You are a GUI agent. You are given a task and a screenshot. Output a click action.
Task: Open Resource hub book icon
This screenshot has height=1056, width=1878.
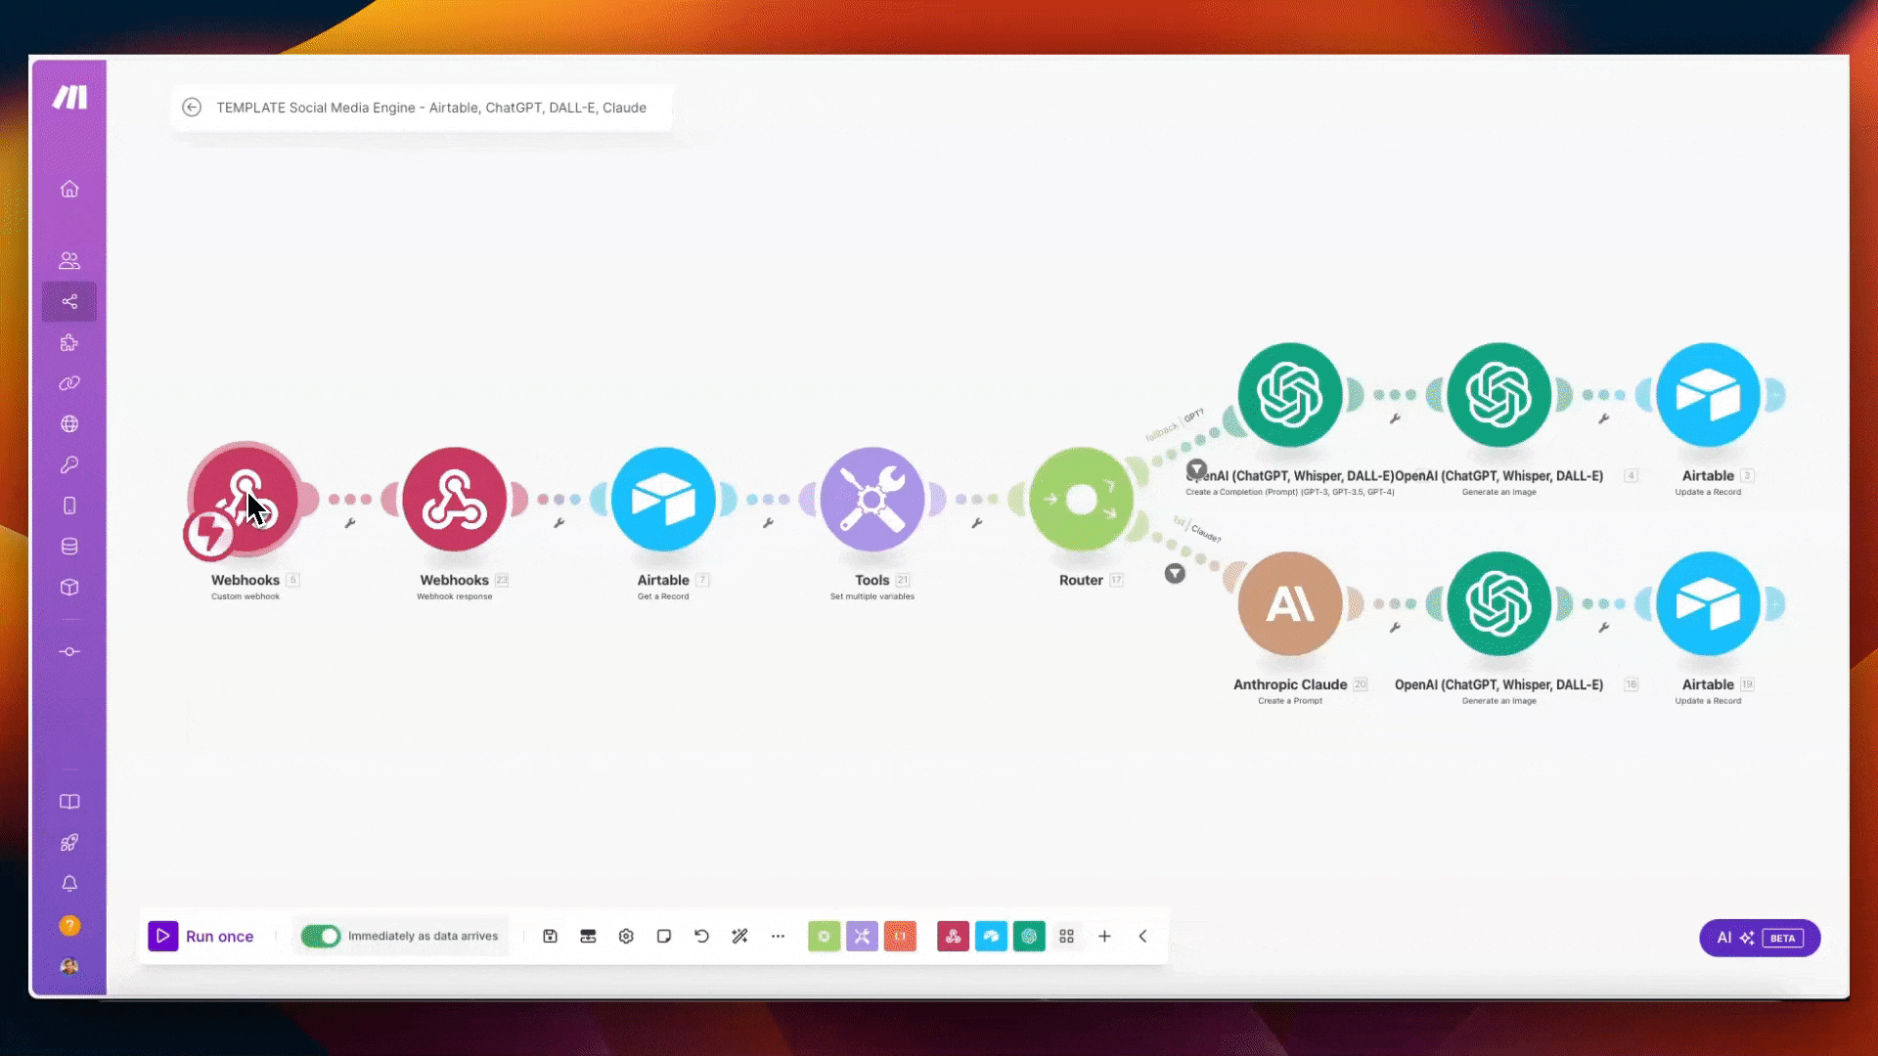69,802
